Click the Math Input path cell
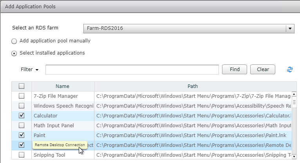300x163 pixels. pos(193,126)
